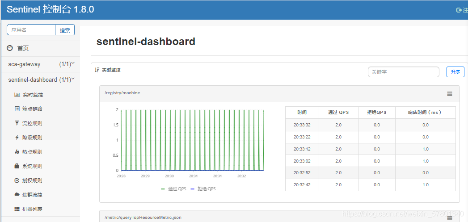Click the 热点规则 flame icon
The width and height of the screenshot is (468, 222).
[x=17, y=152]
